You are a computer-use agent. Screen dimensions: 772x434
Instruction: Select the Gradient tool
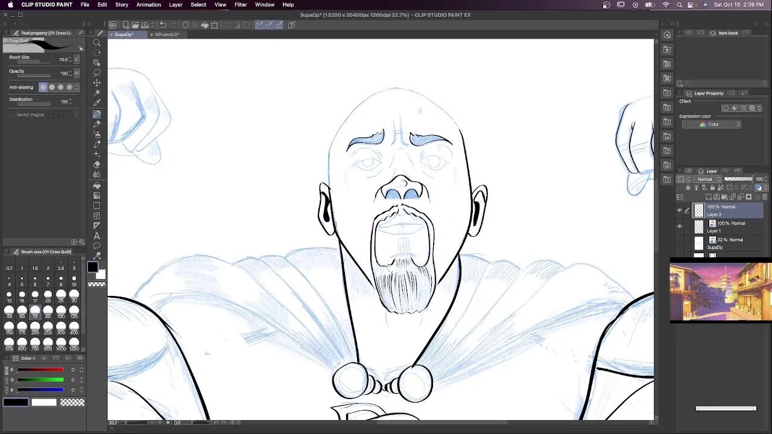(x=96, y=195)
